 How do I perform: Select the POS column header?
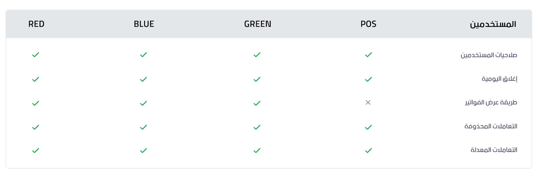click(x=368, y=24)
